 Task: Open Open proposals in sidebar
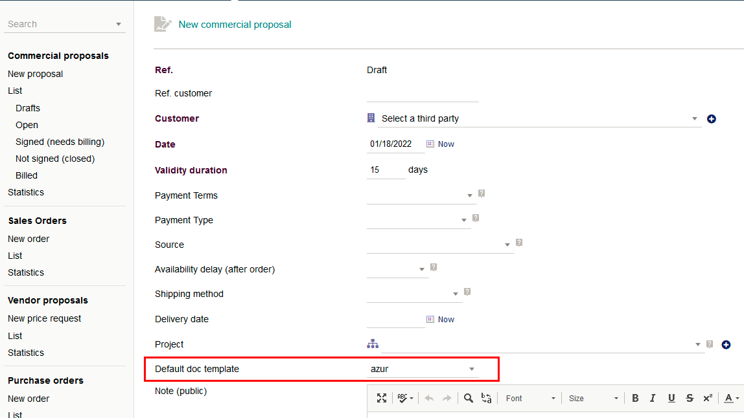[27, 125]
